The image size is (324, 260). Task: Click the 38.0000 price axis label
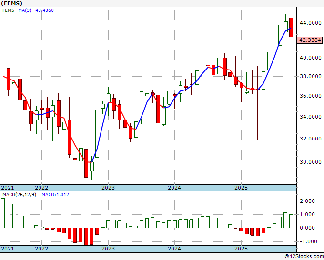click(310, 76)
